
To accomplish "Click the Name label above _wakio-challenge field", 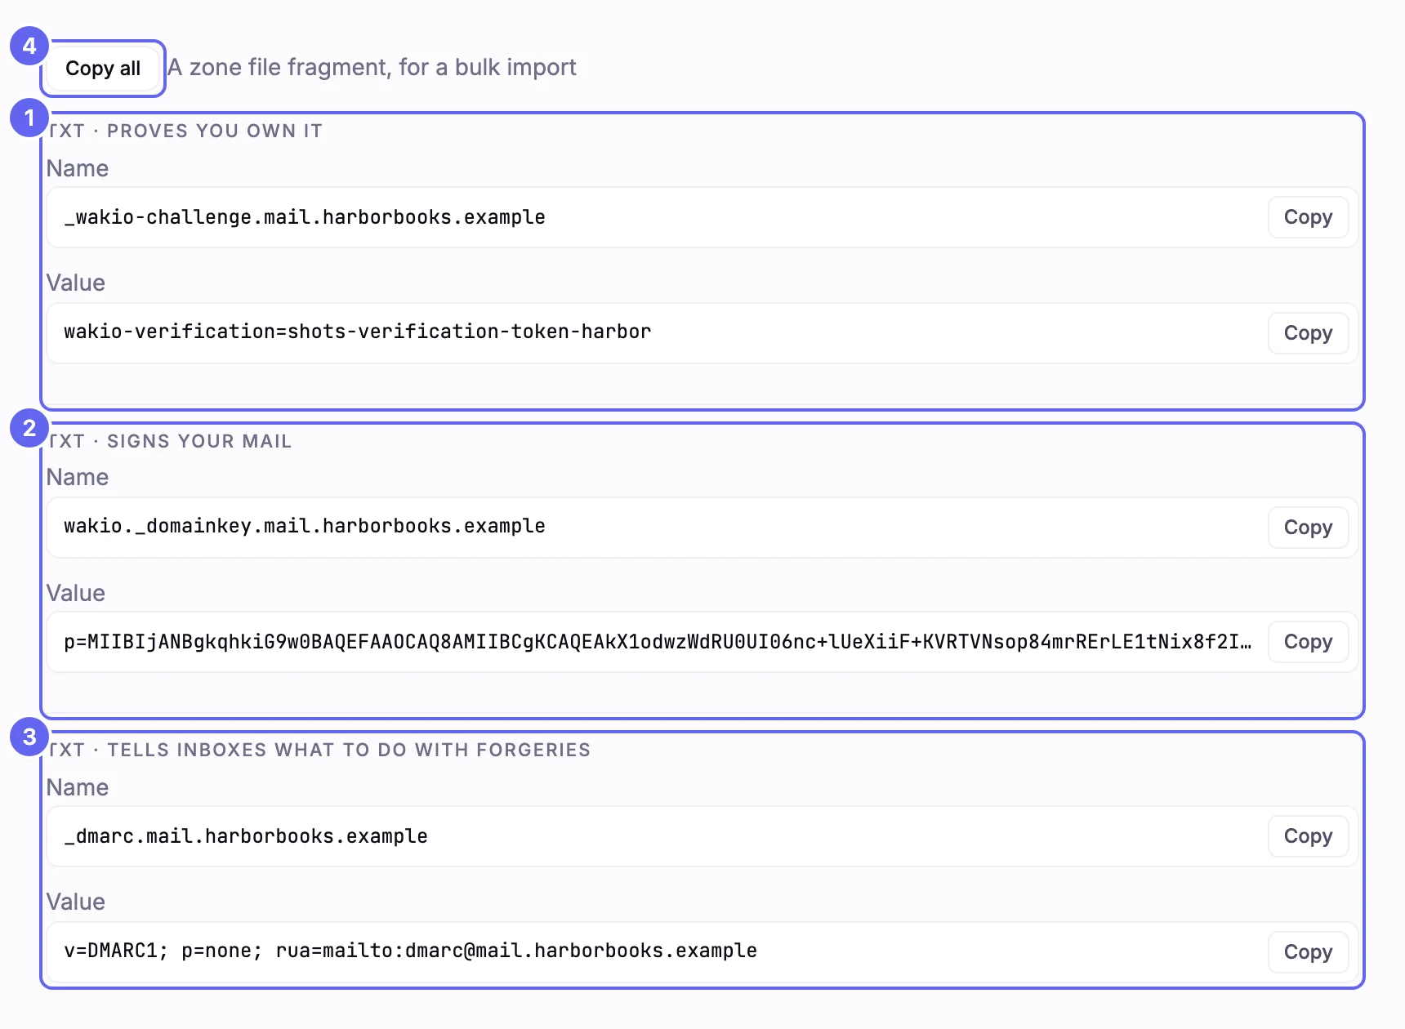I will tap(78, 168).
